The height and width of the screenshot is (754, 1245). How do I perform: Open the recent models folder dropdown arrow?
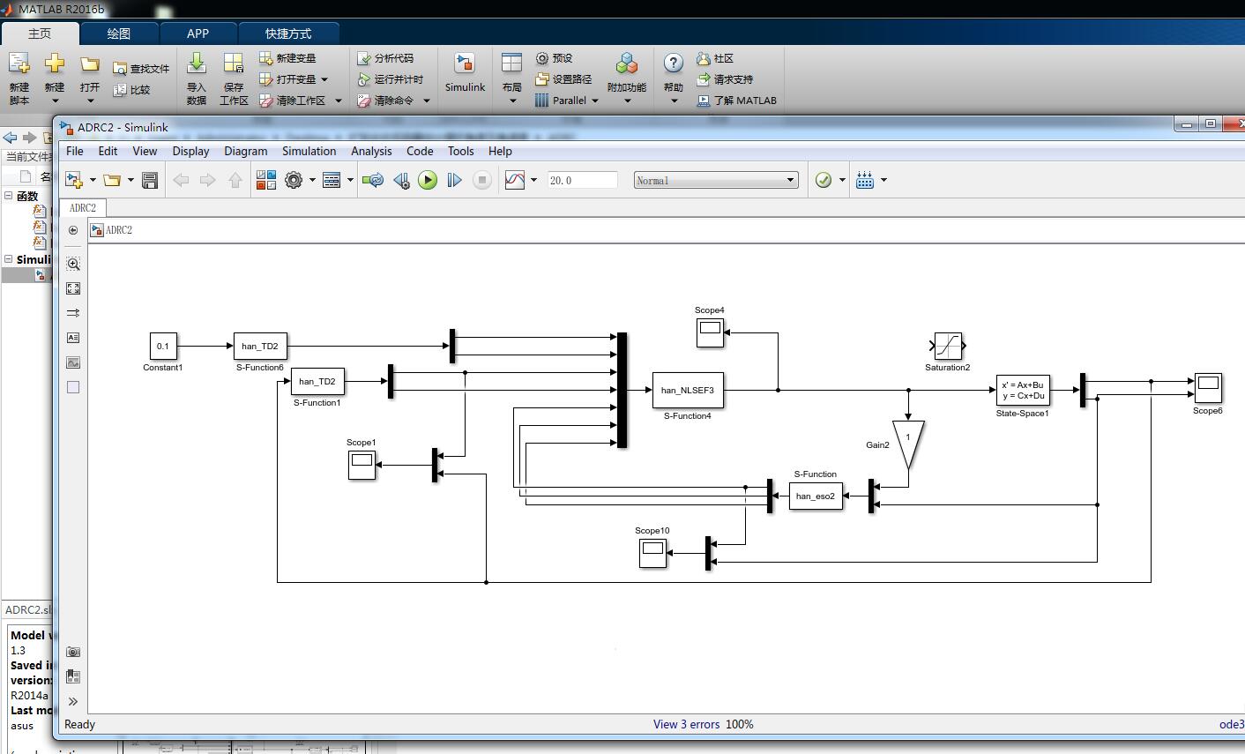[x=130, y=180]
